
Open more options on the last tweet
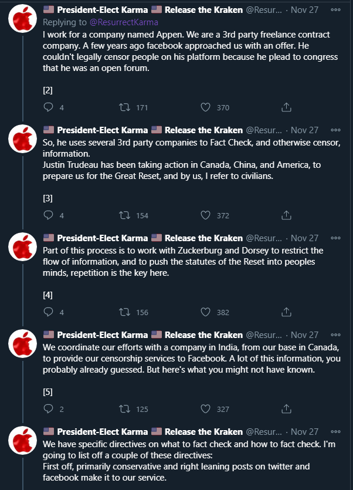[x=335, y=432]
